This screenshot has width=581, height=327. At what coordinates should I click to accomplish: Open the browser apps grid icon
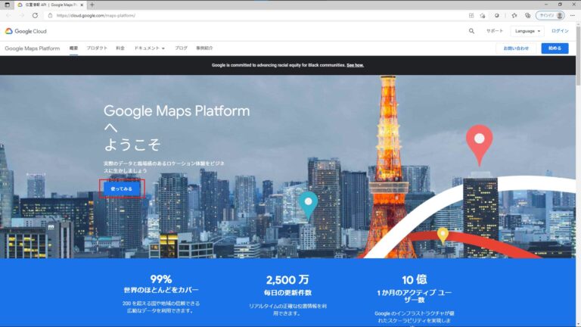tap(471, 16)
